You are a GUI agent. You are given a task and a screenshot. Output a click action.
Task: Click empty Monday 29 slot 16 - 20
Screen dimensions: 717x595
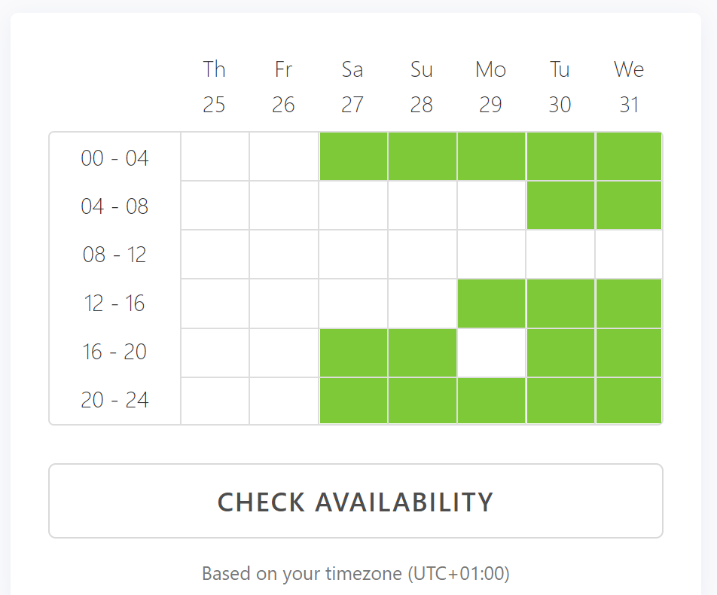(x=491, y=352)
